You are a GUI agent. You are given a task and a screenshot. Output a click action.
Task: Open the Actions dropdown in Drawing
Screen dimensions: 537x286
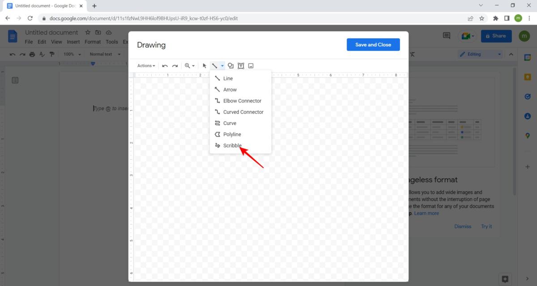click(x=146, y=66)
